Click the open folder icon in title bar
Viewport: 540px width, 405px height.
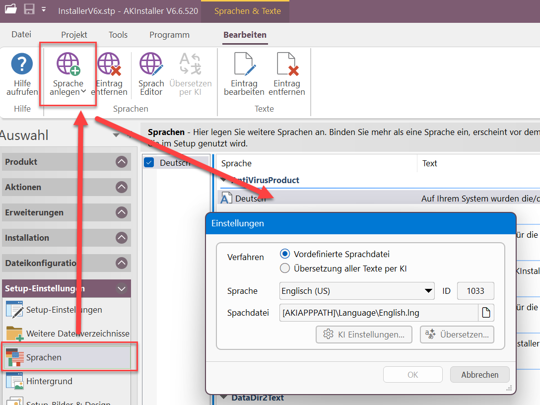[11, 8]
